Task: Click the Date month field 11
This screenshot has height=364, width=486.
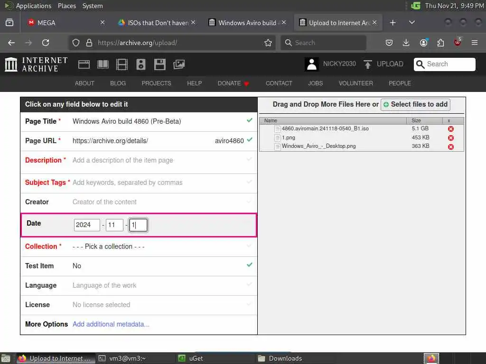Action: [x=114, y=225]
